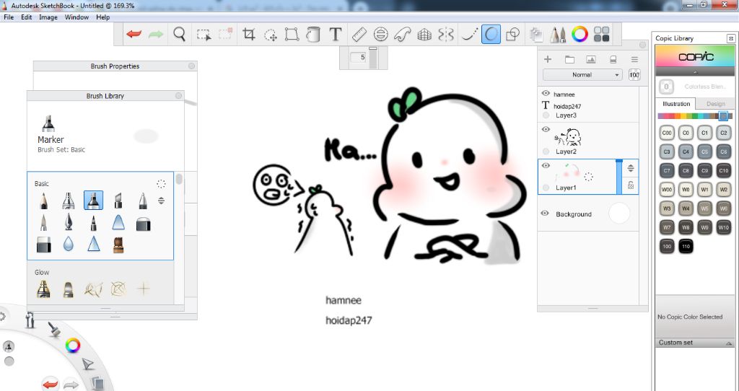Choose the Quick Transform tool
The height and width of the screenshot is (391, 739).
click(271, 35)
